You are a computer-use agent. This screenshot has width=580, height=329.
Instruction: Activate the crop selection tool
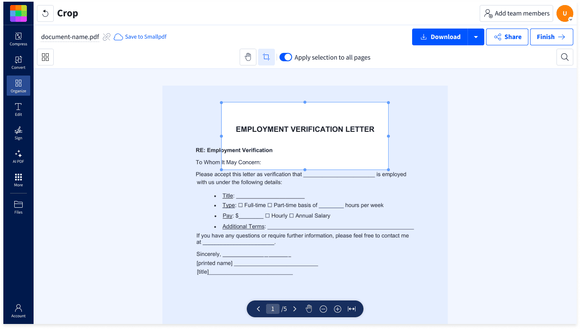click(266, 57)
